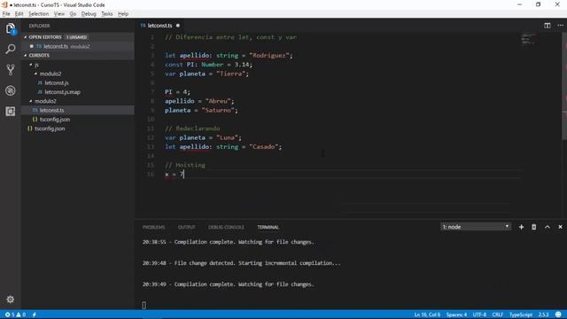Open the Tasks menu
Viewport: 567px width, 319px height.
coord(106,14)
